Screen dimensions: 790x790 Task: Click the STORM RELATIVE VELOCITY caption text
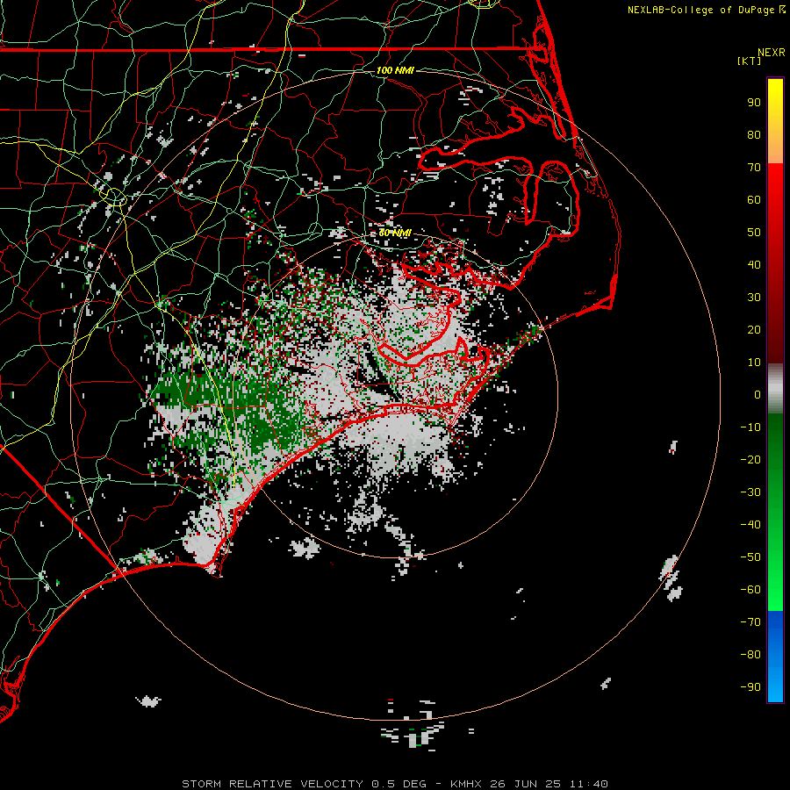tap(272, 784)
